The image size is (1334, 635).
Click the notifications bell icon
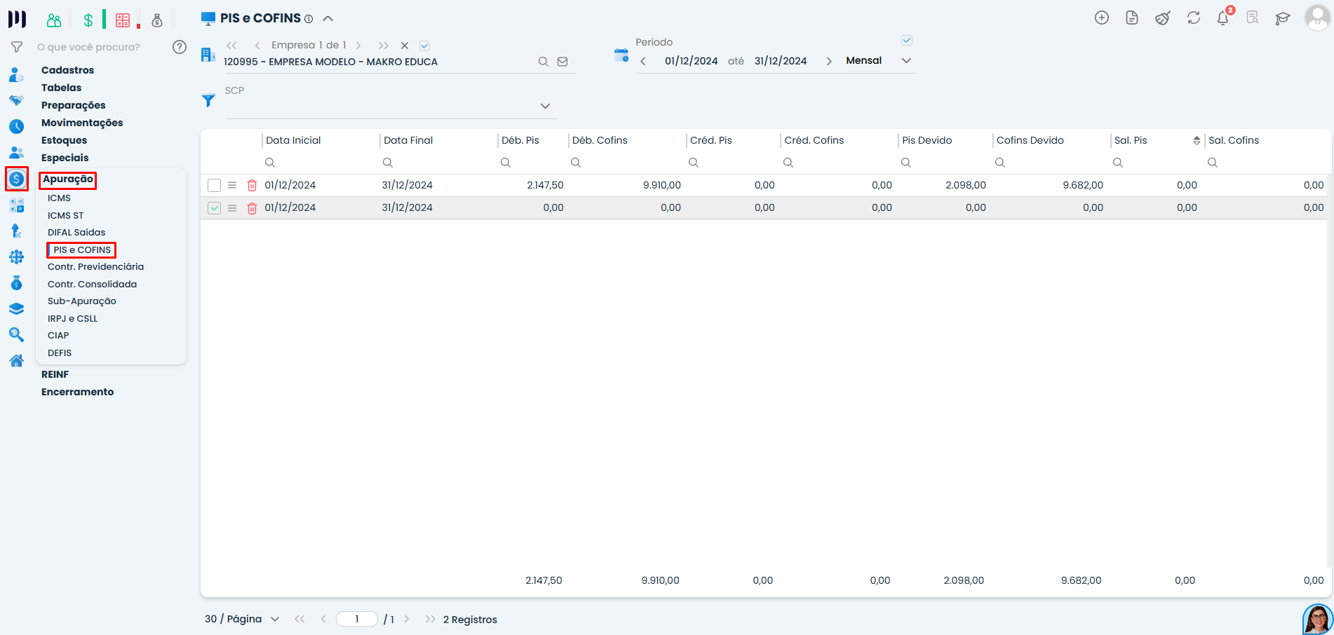(x=1222, y=18)
